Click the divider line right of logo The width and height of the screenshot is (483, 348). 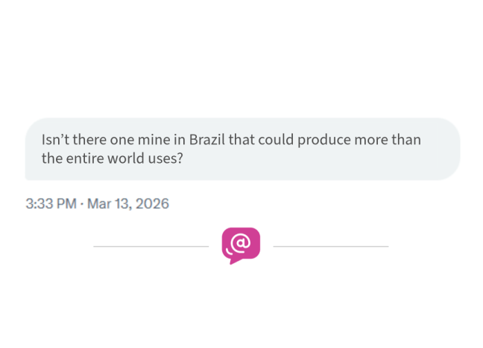(x=331, y=245)
